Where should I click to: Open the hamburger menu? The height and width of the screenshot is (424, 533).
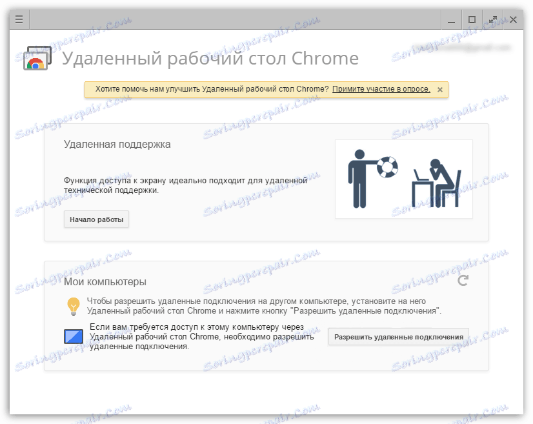pyautogui.click(x=19, y=19)
